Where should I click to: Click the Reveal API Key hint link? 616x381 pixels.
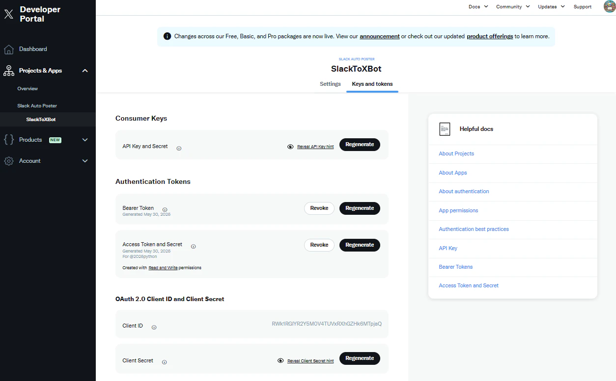(x=315, y=147)
